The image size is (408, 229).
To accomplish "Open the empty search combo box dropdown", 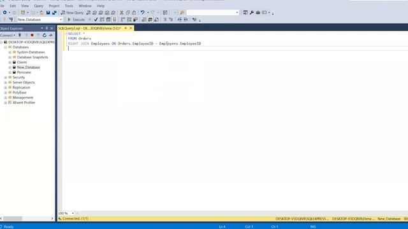I will (237, 13).
